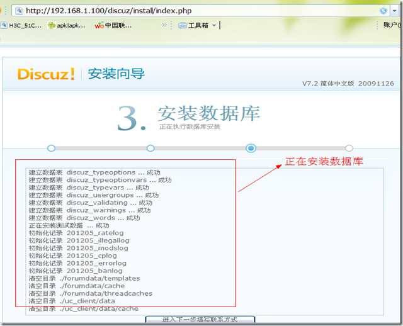403x326 pixels.
Task: Click log line discuz_typeoptionvars
Action: click(x=100, y=180)
